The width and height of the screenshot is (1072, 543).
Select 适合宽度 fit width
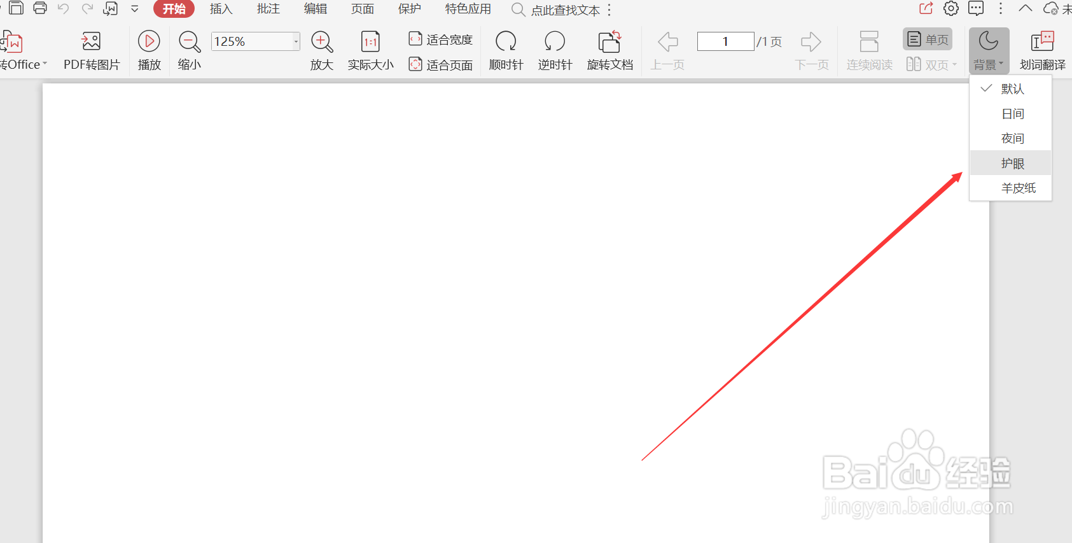click(441, 39)
